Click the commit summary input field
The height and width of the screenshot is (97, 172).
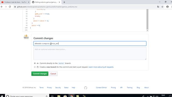click(90, 44)
